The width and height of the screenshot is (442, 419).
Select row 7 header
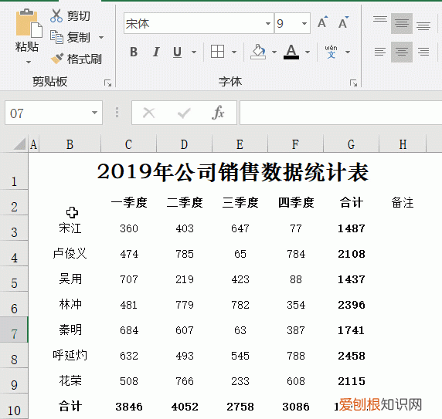14,329
